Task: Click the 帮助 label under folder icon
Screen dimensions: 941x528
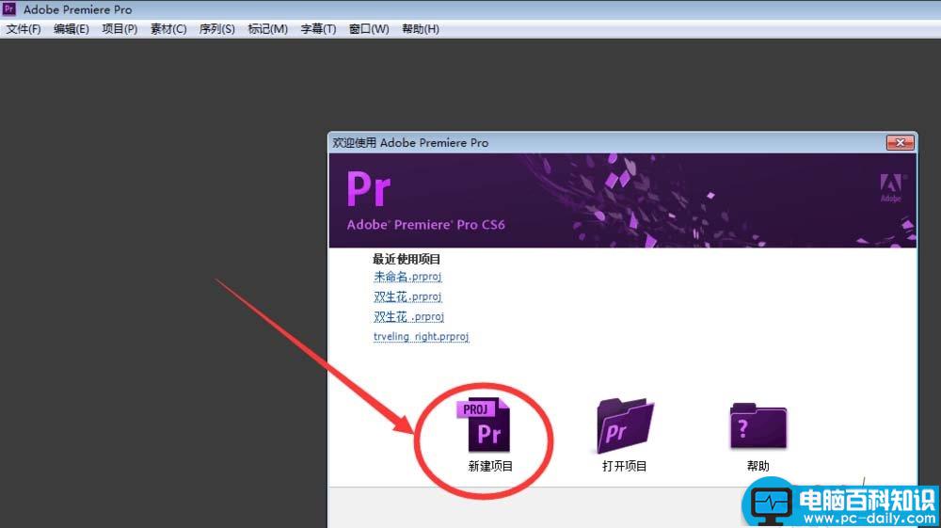Action: coord(758,466)
